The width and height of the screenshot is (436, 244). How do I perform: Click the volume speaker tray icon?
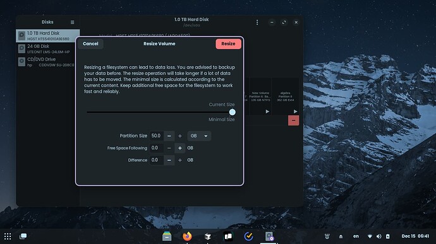[x=378, y=236]
